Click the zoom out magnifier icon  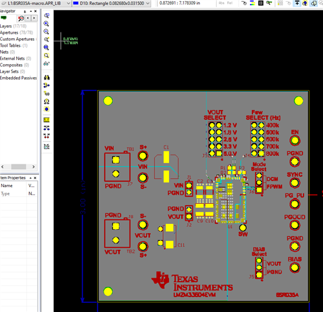click(x=47, y=32)
